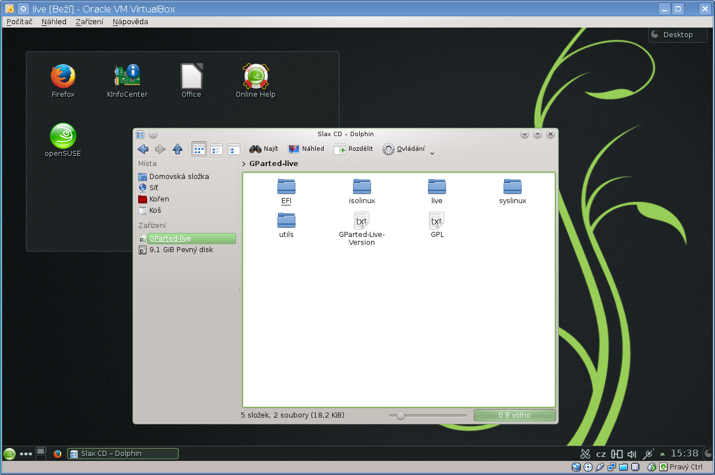The height and width of the screenshot is (475, 715).
Task: Click VirtualBox network adapters status icon
Action: click(x=611, y=467)
